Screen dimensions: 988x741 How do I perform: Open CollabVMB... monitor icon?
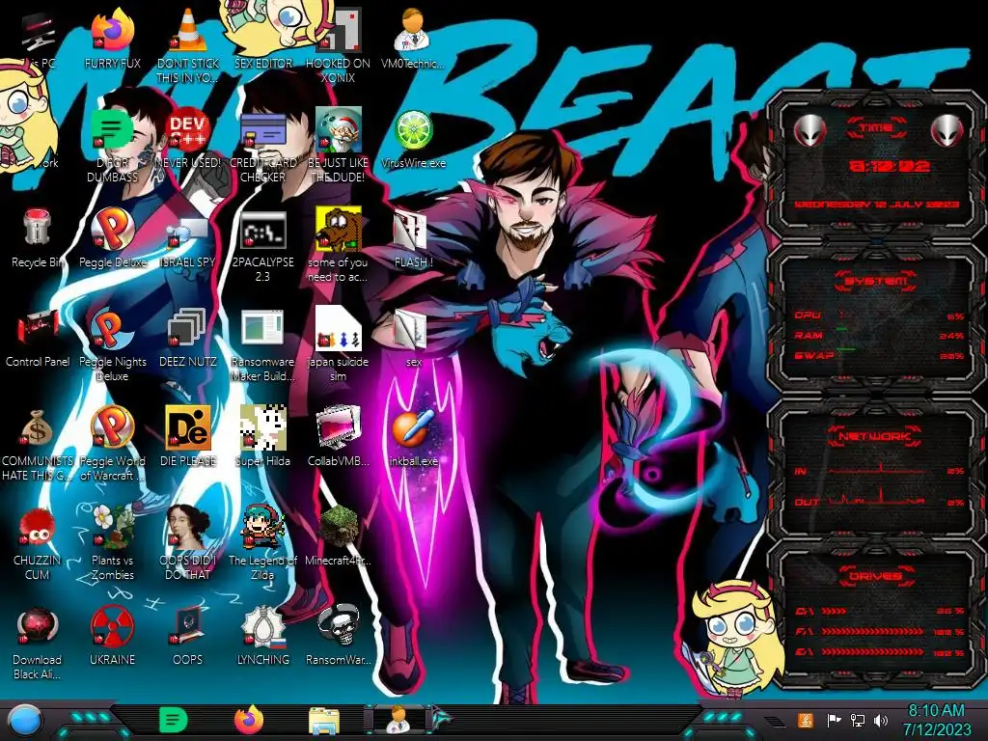tap(339, 436)
